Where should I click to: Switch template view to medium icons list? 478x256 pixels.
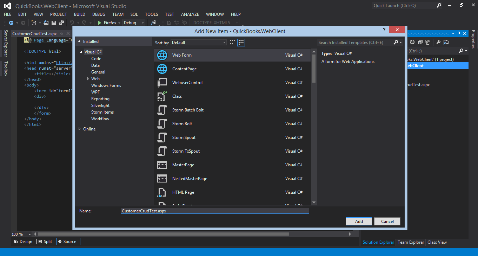pos(241,43)
